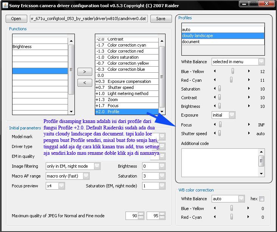Increase Profiles Blue - Yellow with right arrow
This screenshot has width=277, height=232.
click(x=249, y=71)
